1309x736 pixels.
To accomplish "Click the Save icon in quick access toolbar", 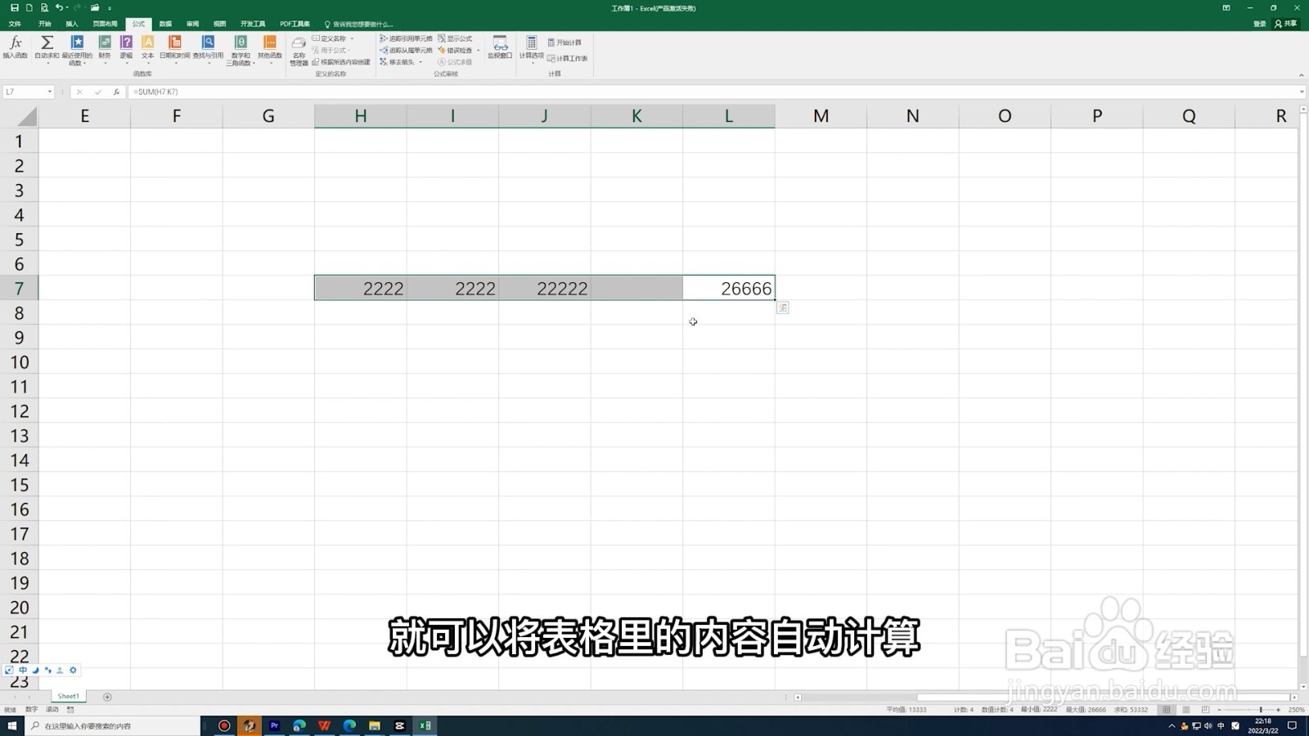I will point(14,7).
